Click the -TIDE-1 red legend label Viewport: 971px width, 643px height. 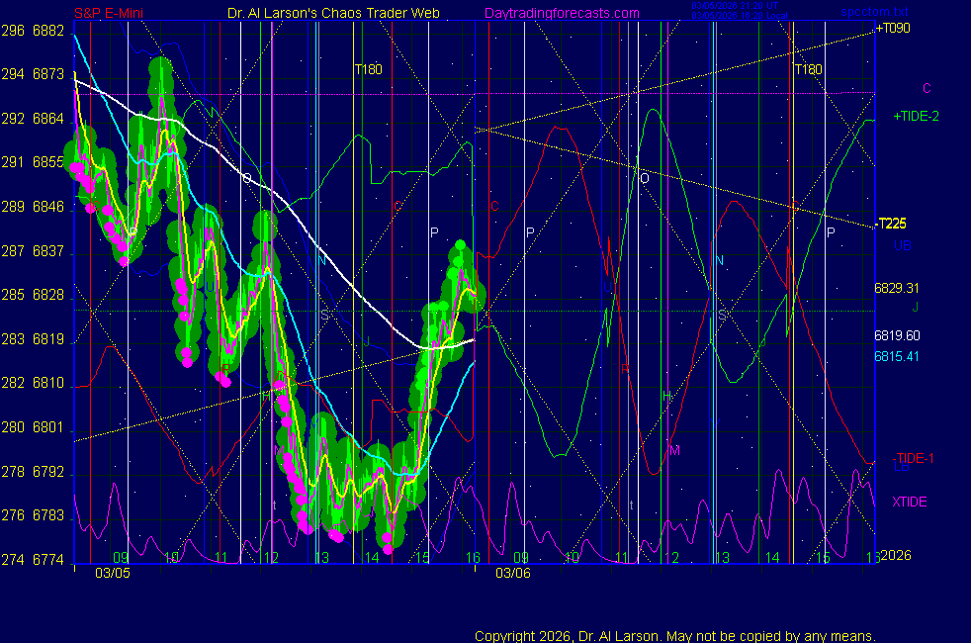coord(915,458)
